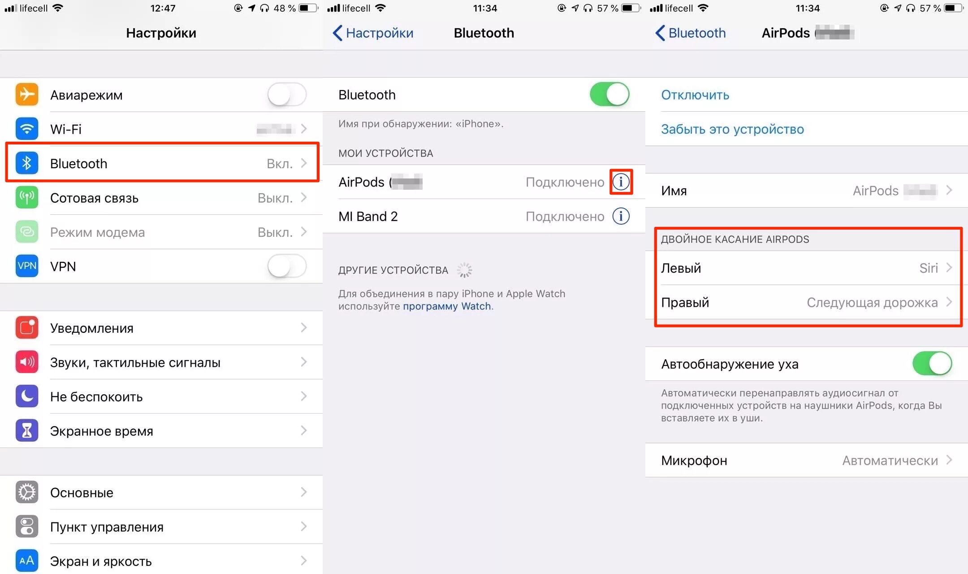The image size is (968, 574).
Task: Click Забыть это устройство forget device button
Action: click(x=732, y=129)
